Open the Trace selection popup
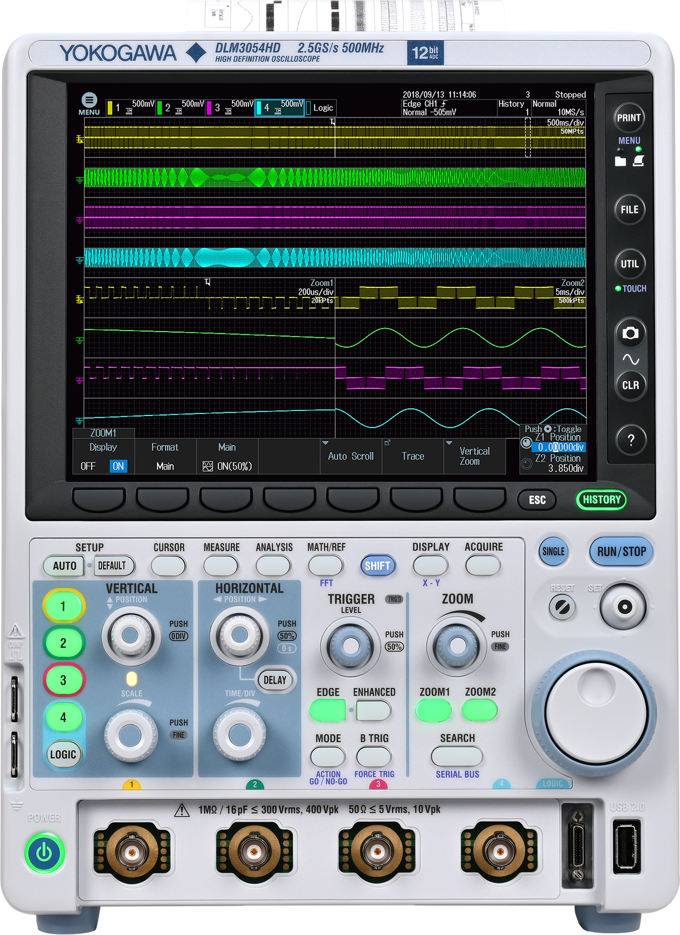680x935 pixels. 413,456
